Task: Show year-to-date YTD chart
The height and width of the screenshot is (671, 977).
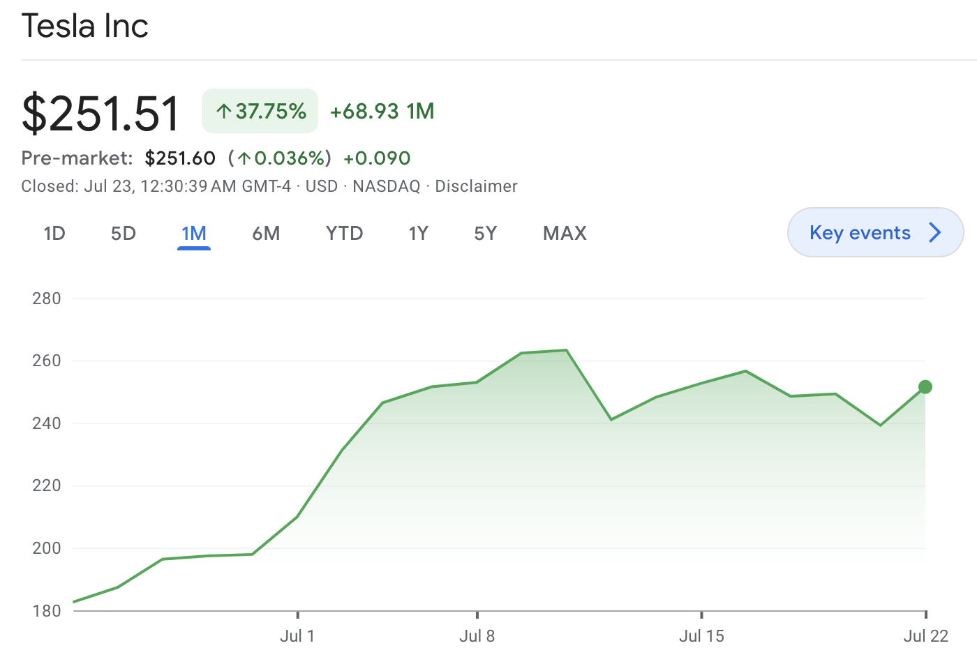Action: (x=344, y=234)
